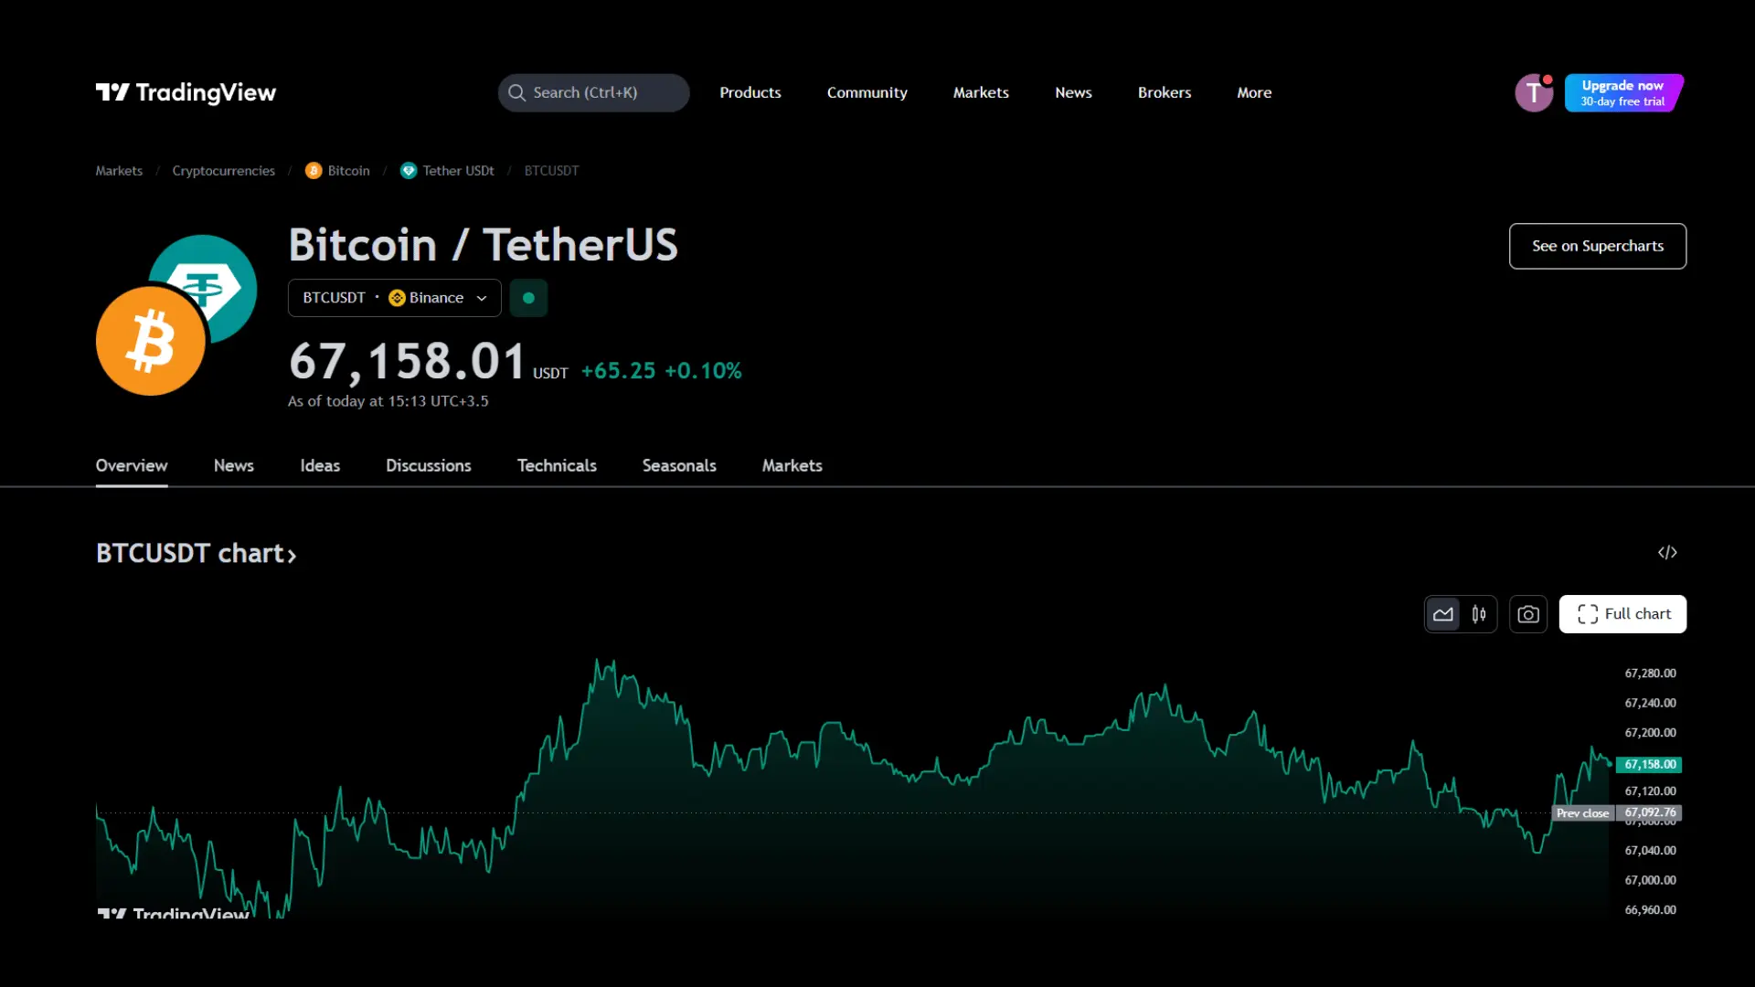Switch to the Ideas tab
This screenshot has height=987, width=1755.
coord(320,465)
